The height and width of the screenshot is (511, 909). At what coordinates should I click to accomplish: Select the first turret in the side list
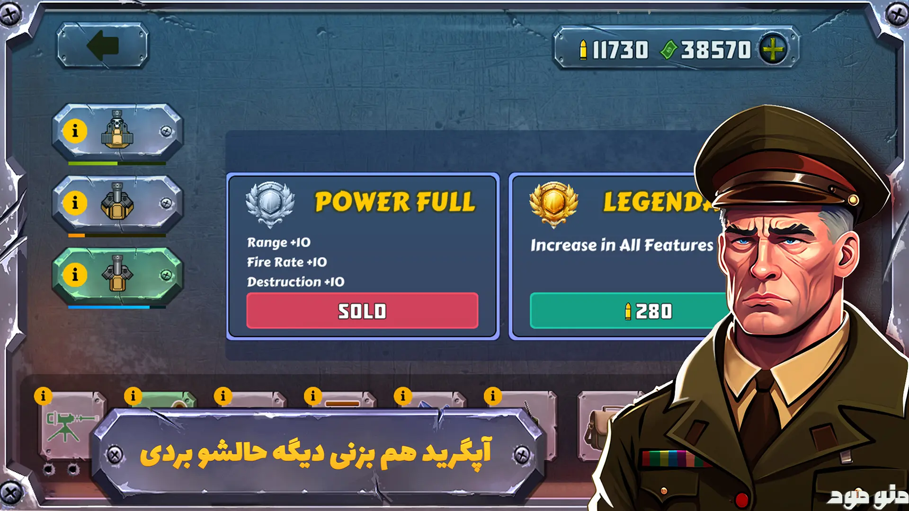click(117, 132)
